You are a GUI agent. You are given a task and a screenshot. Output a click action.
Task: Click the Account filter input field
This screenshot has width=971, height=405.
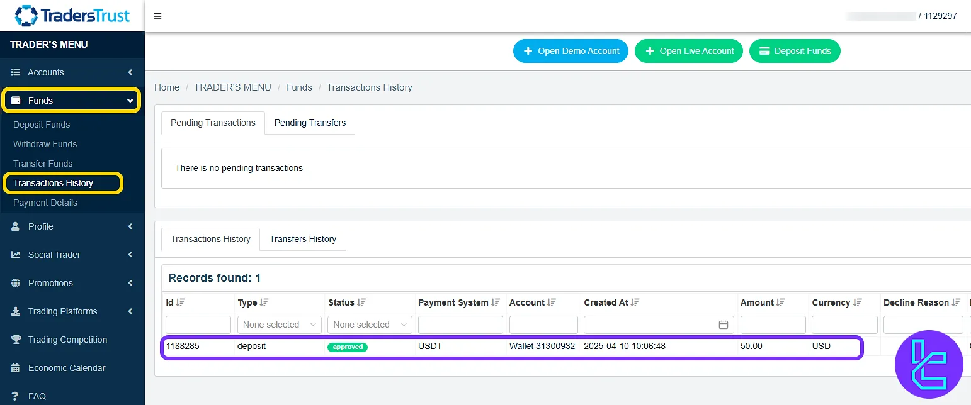coord(543,325)
